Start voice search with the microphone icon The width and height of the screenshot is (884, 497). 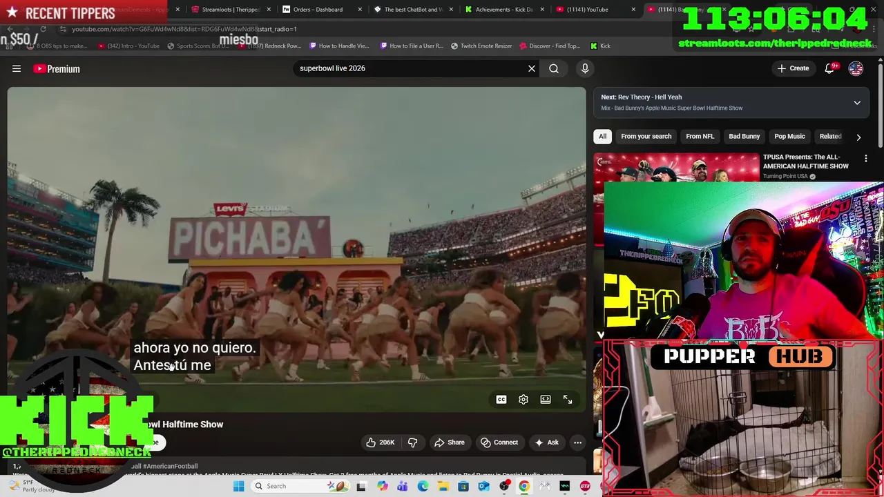point(585,68)
